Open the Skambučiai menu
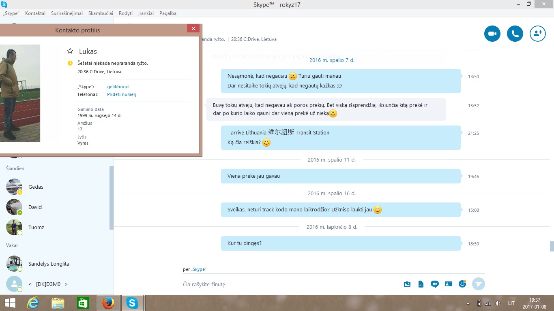The image size is (554, 311). pos(101,13)
